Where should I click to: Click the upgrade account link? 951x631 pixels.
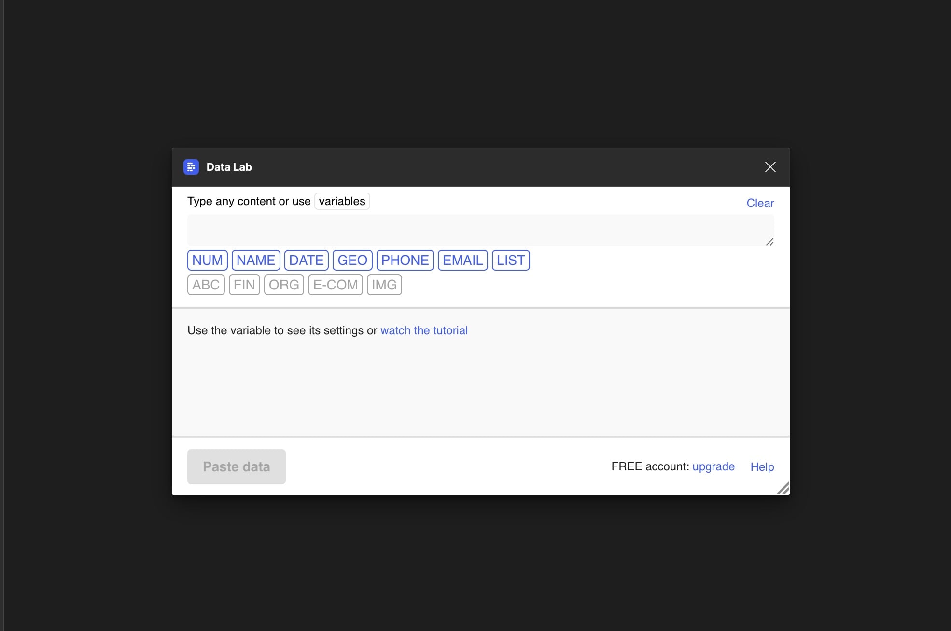(713, 466)
